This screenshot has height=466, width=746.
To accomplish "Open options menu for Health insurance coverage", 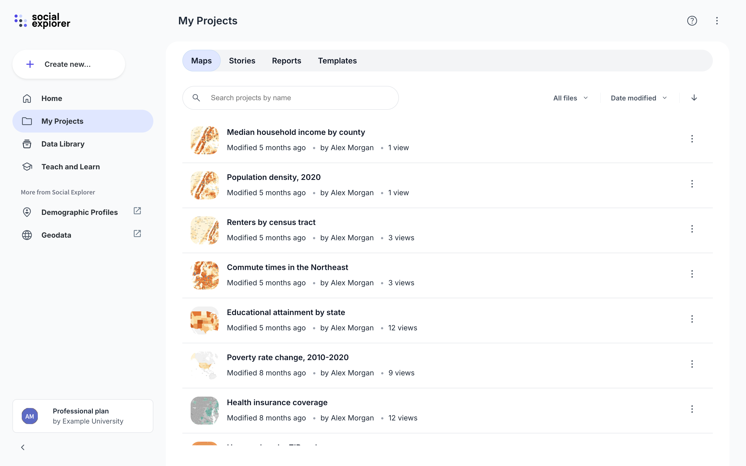I will click(x=692, y=409).
